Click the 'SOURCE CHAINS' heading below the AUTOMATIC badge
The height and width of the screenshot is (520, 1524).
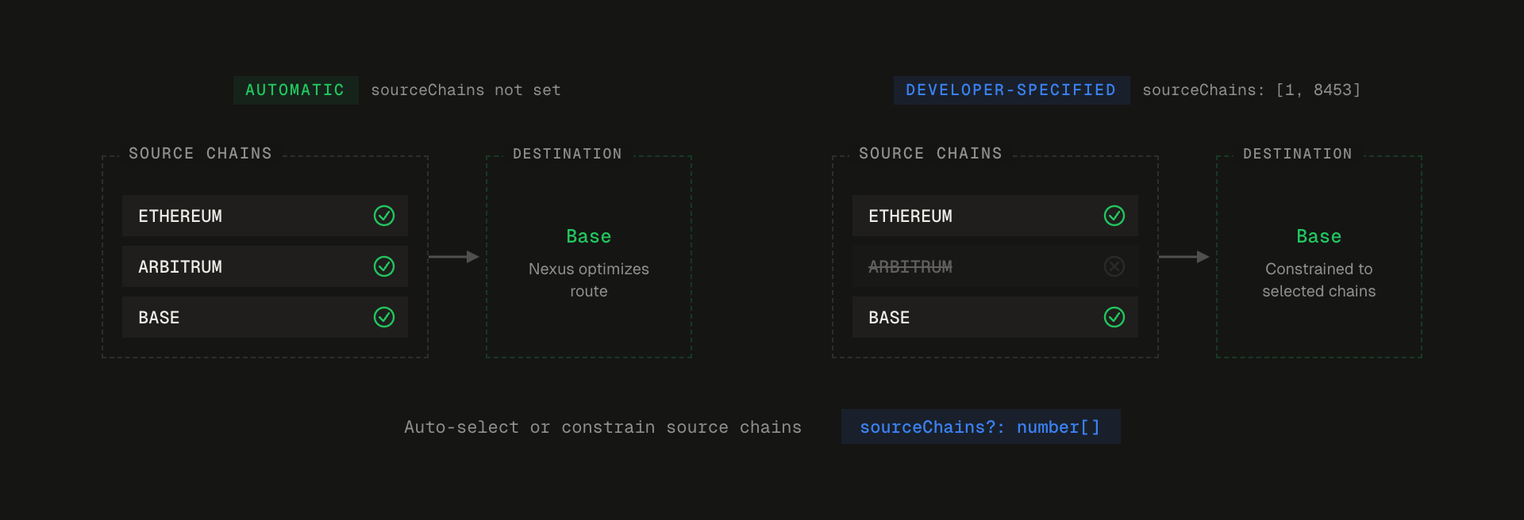[201, 154]
